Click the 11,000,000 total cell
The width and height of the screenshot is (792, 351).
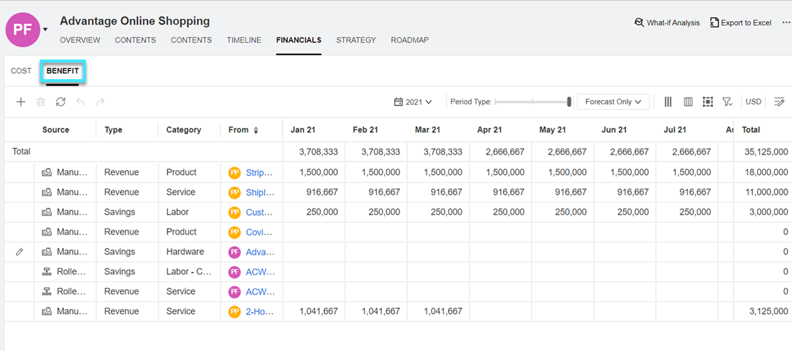[x=763, y=192]
